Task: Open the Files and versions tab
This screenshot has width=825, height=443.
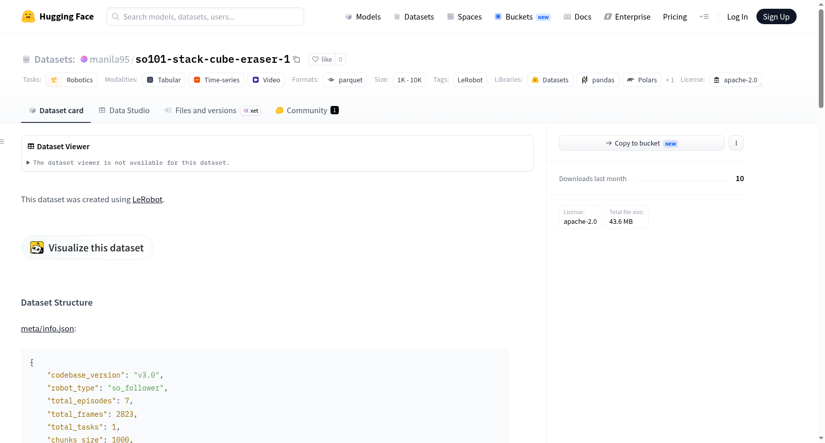Action: [x=212, y=110]
